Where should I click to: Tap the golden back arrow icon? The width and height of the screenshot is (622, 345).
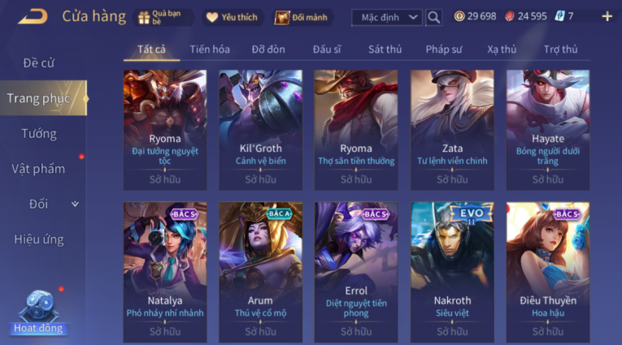tap(33, 16)
